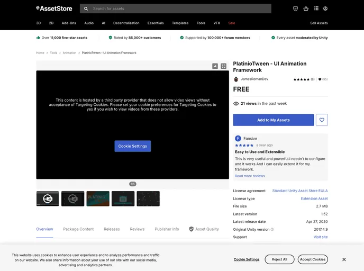This screenshot has height=271, width=364.
Task: Click the Sell Assets link
Action: [x=319, y=23]
